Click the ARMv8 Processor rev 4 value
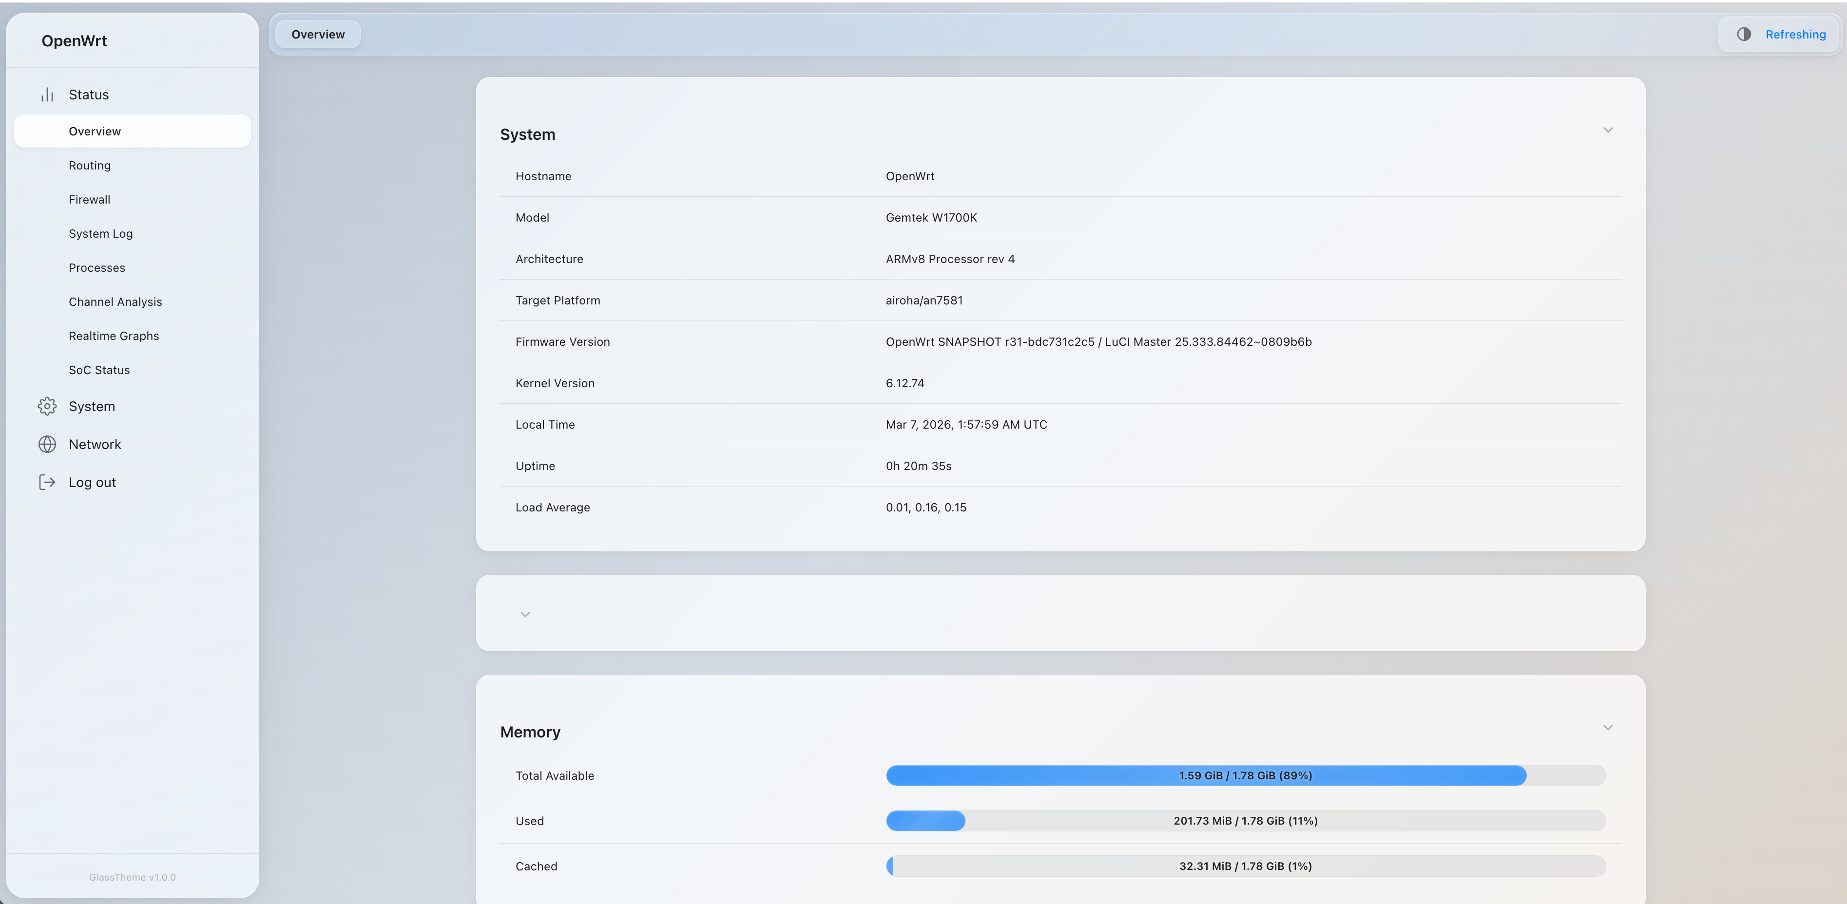Screen dimensions: 1847x904 tap(950, 260)
